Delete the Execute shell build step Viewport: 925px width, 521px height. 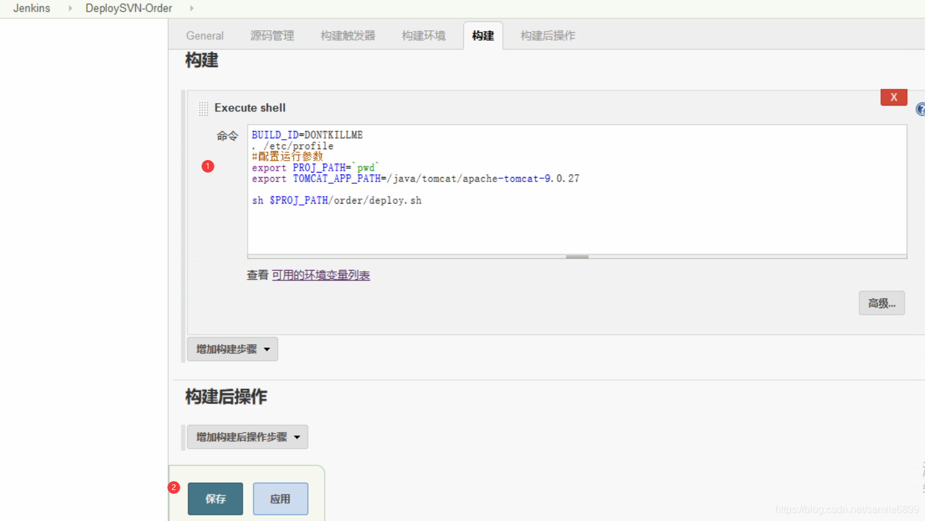[893, 97]
